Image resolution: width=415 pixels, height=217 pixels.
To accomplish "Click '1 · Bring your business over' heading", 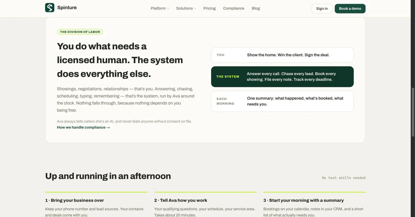I will 75,200.
